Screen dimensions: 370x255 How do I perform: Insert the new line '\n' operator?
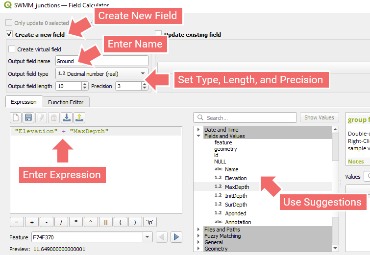coord(150,222)
